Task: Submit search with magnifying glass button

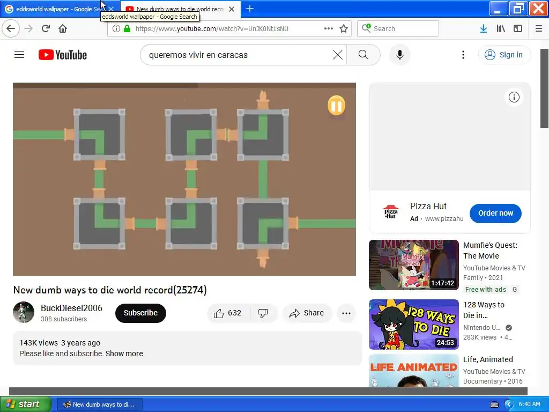Action: (363, 55)
